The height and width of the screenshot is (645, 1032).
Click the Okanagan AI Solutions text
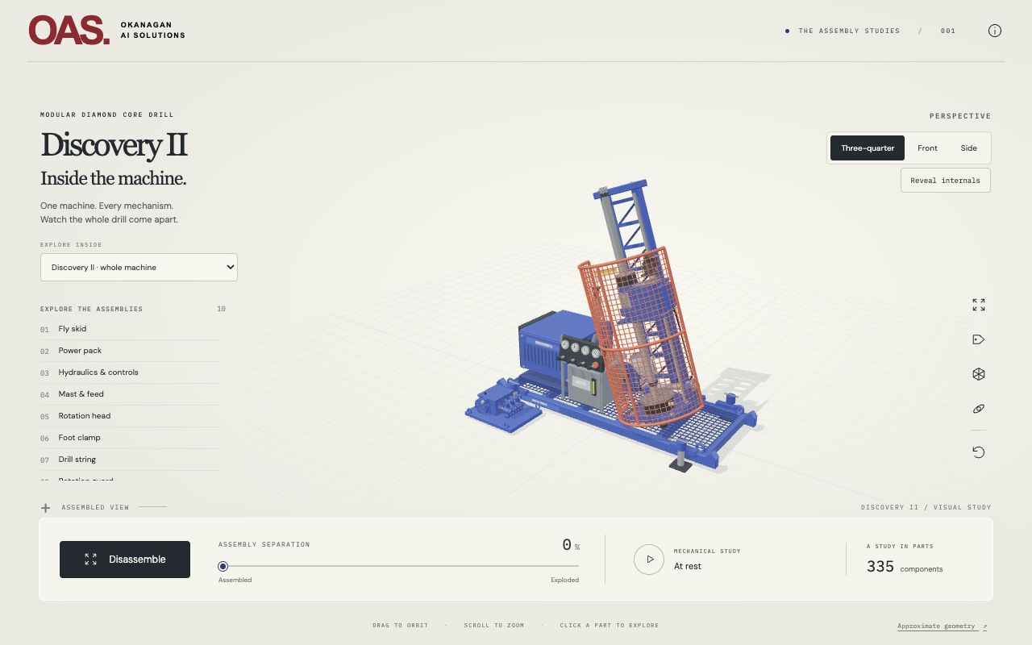point(152,31)
